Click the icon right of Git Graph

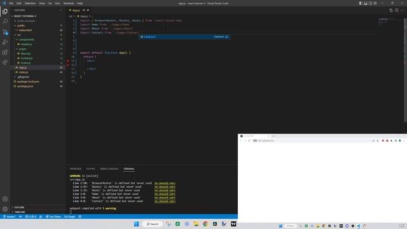(x=80, y=216)
